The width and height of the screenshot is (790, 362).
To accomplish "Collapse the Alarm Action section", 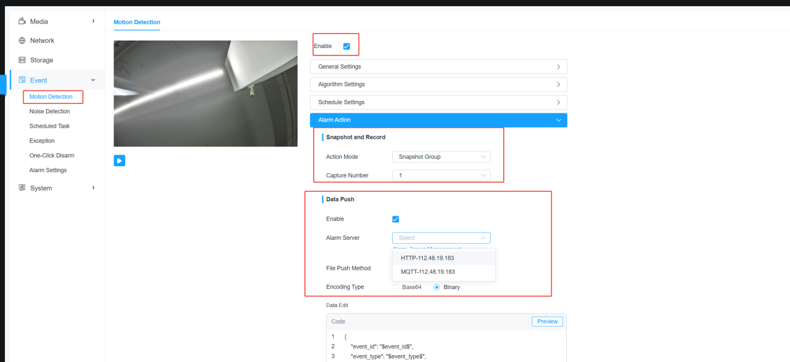I will click(x=438, y=120).
